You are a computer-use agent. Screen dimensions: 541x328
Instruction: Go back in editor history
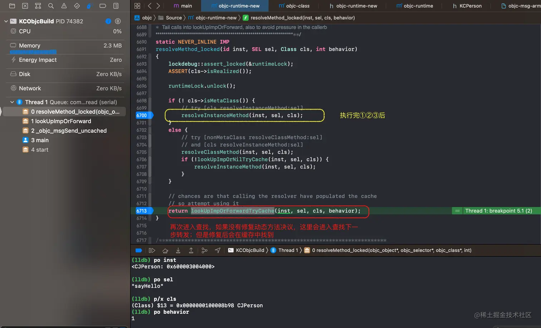coord(150,6)
